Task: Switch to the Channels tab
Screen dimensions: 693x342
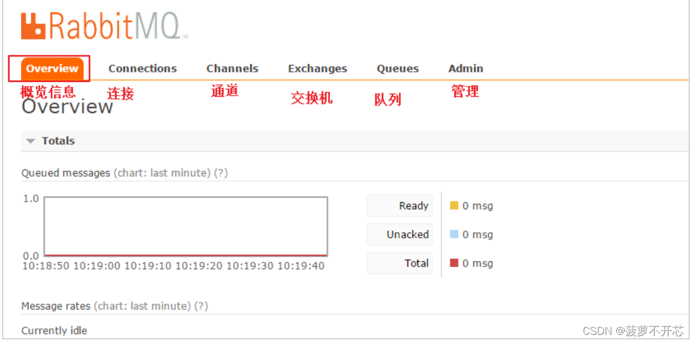Action: 232,68
